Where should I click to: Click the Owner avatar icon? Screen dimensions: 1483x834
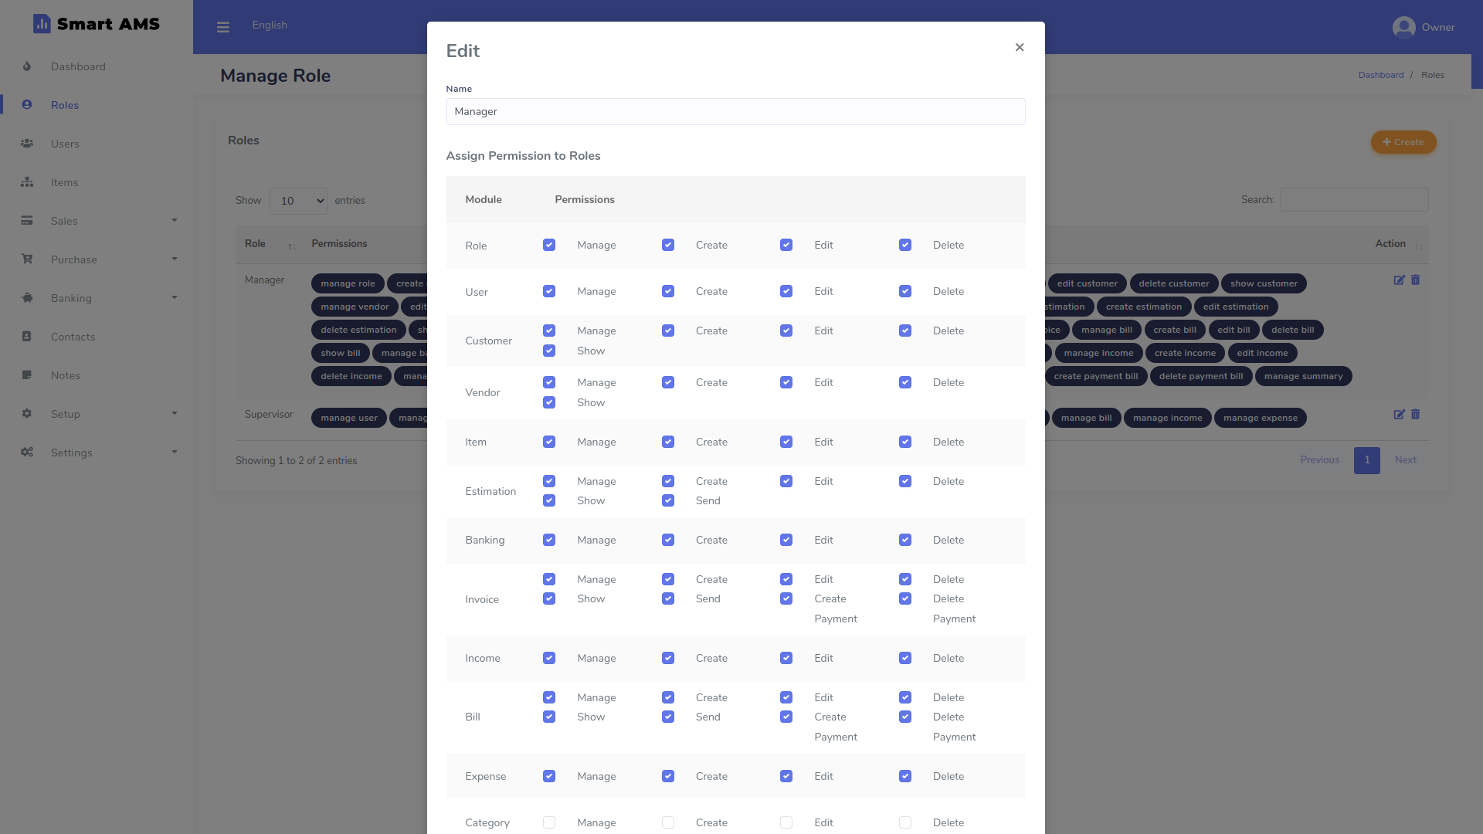[x=1403, y=27]
